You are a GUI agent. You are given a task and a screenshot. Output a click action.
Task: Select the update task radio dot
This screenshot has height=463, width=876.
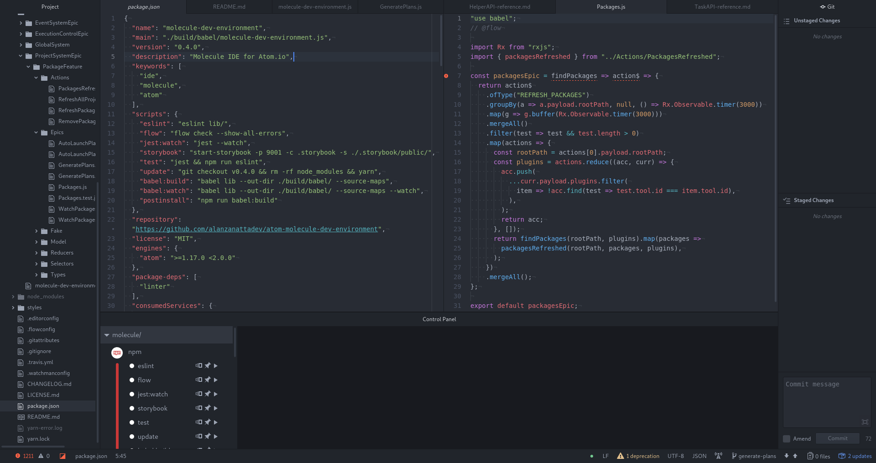tap(132, 437)
